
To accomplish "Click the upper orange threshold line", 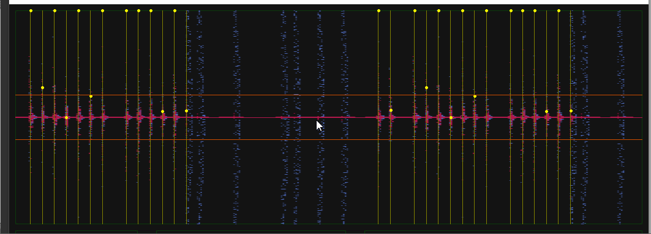I will [x=329, y=95].
